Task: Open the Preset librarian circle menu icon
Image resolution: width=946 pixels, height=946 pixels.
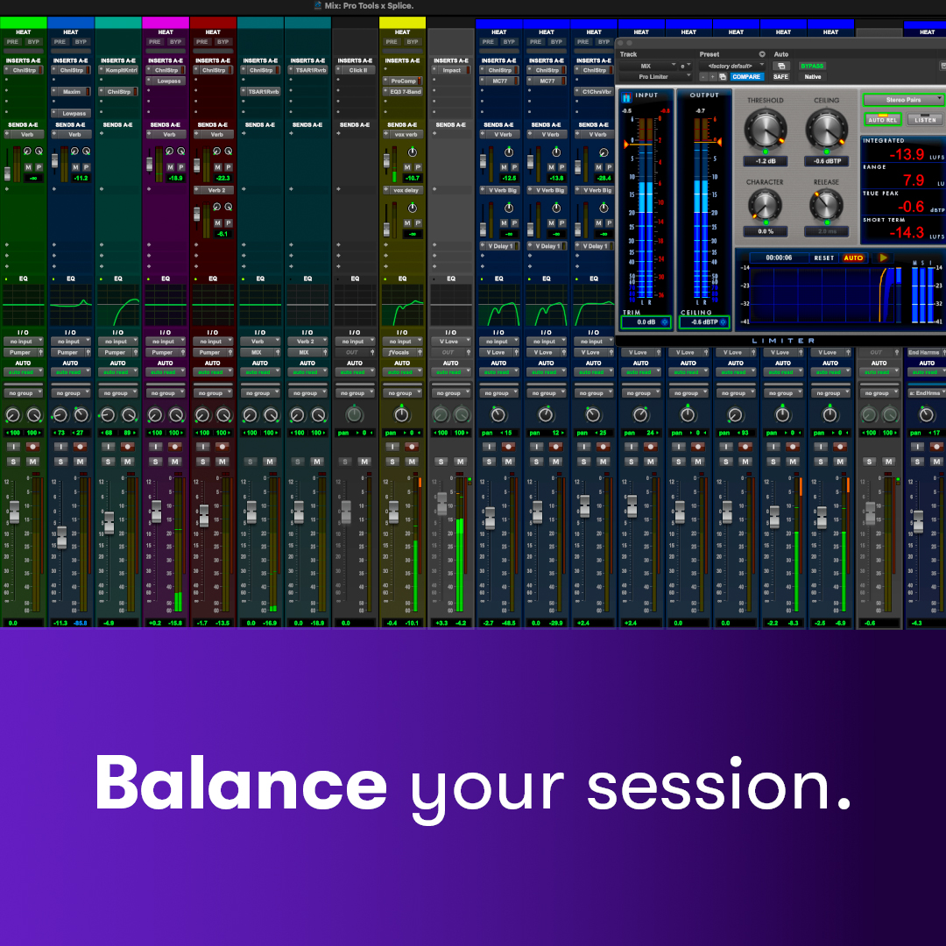Action: (x=762, y=54)
